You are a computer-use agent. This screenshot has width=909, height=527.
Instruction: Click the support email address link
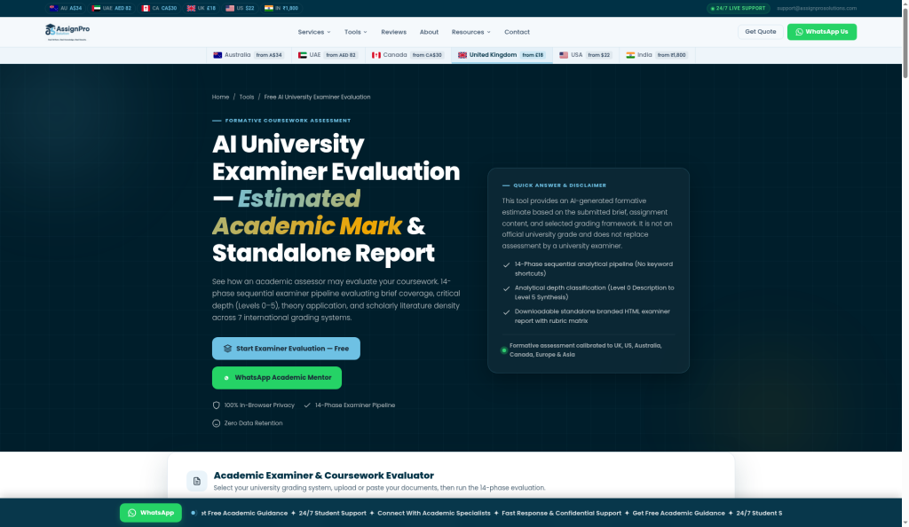[817, 8]
